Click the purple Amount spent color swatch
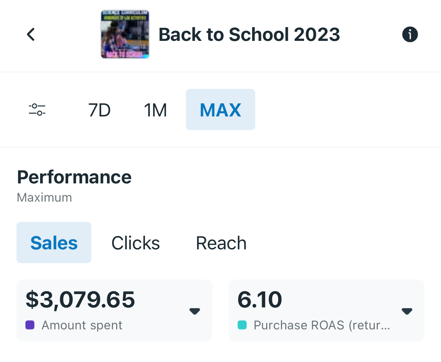Viewport: 441px width, 362px height. tap(30, 325)
